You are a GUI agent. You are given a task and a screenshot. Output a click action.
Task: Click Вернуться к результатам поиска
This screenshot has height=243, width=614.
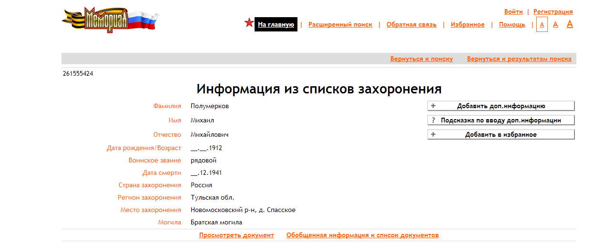click(519, 59)
